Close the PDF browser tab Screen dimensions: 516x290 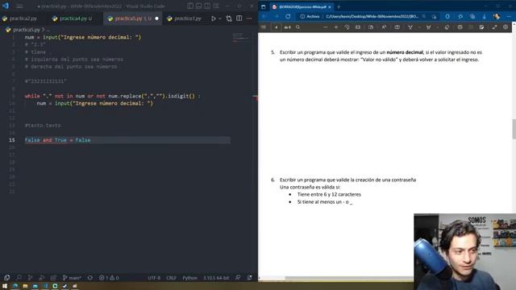[x=330, y=7]
